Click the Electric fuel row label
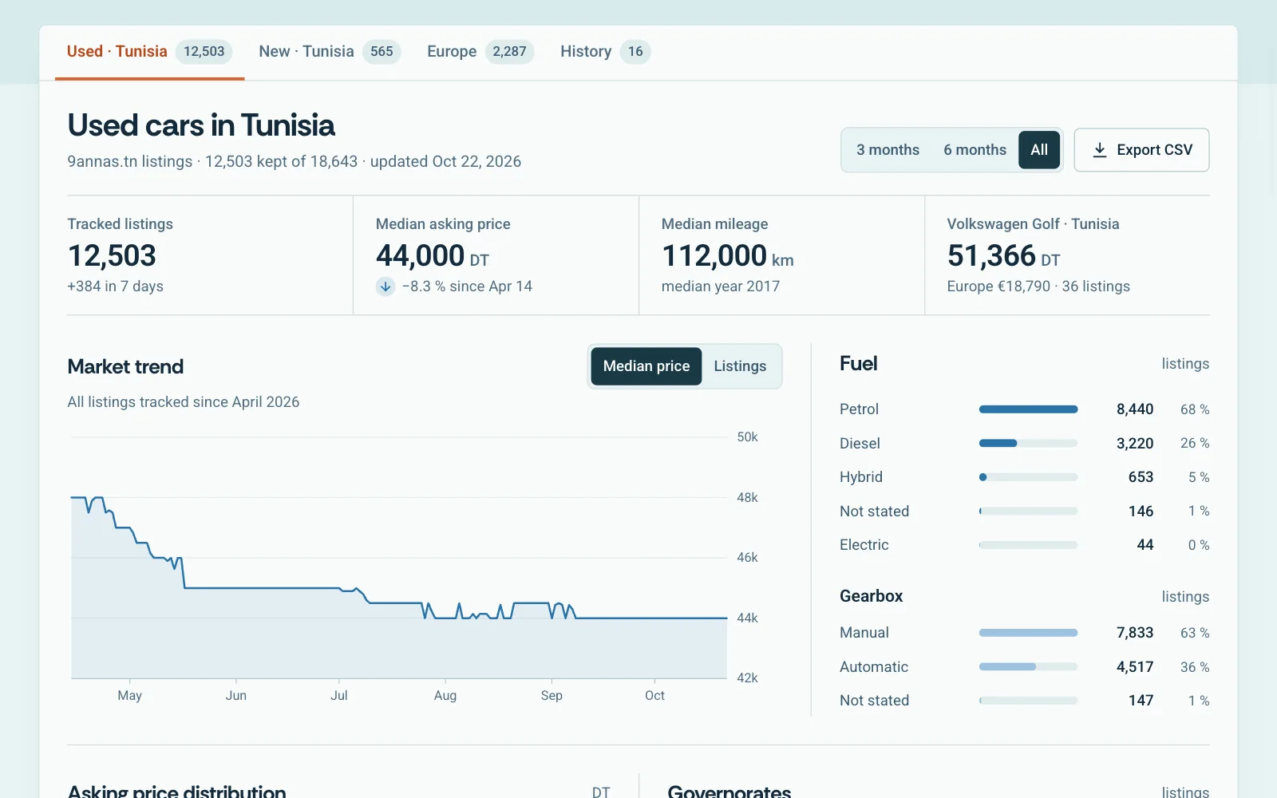 [x=864, y=545]
